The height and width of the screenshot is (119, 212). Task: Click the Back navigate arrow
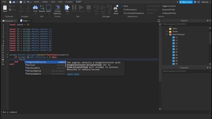[x=21, y=7]
